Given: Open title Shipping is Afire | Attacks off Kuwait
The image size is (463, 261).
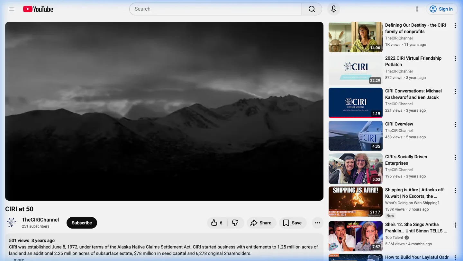Looking at the screenshot, I should pos(414,193).
